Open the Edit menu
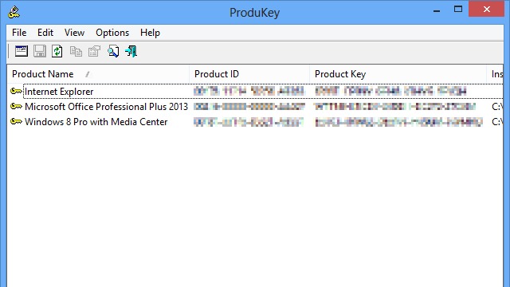Viewport: 510px width, 287px height. coord(45,33)
